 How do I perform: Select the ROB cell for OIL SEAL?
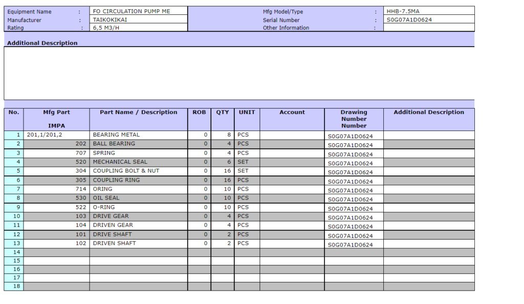pyautogui.click(x=199, y=198)
